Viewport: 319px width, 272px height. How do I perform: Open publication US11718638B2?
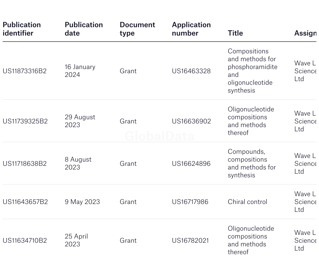click(x=25, y=164)
